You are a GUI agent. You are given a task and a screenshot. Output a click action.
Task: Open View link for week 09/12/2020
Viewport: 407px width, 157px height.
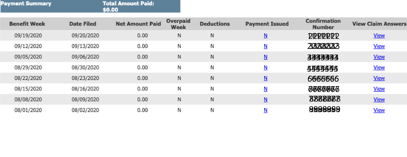point(379,46)
